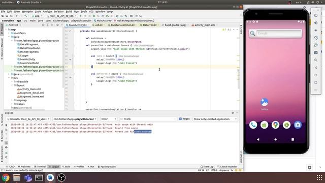This screenshot has height=183, width=325.
Task: Open the app run configuration dropdown
Action: (x=37, y=16)
